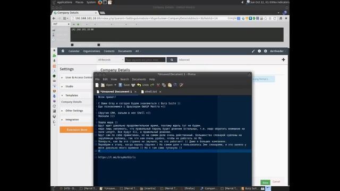Open the Advanced search link
Viewport: 340px width, 191px height.
point(184,60)
